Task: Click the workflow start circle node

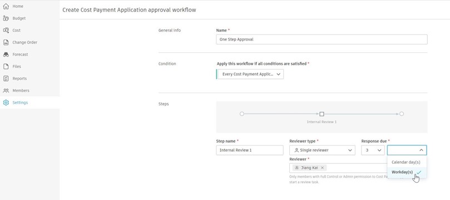Action: pyautogui.click(x=241, y=114)
